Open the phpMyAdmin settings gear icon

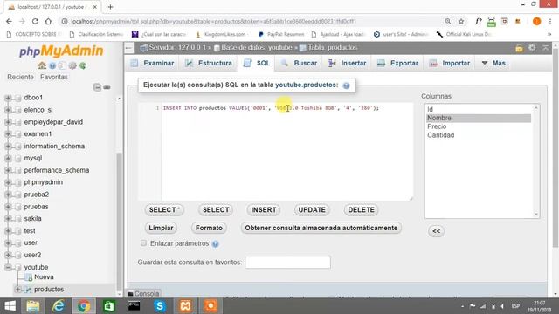72,65
